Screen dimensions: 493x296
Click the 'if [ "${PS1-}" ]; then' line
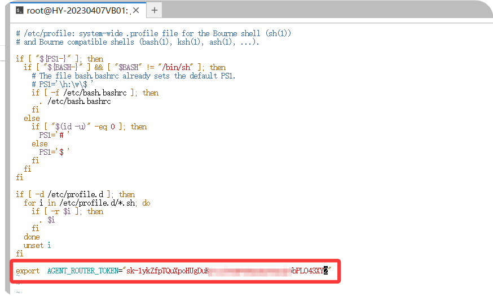[x=60, y=59]
